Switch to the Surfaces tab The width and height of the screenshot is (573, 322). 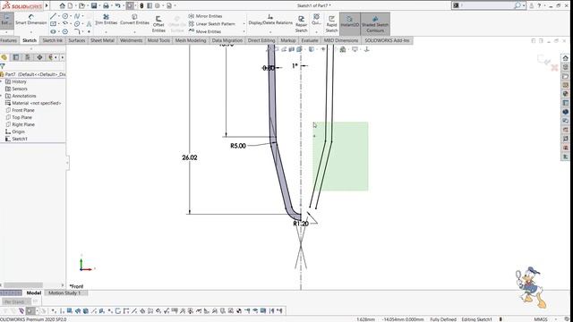pos(77,40)
